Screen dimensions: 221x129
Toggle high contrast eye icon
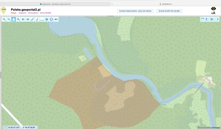tap(213, 9)
